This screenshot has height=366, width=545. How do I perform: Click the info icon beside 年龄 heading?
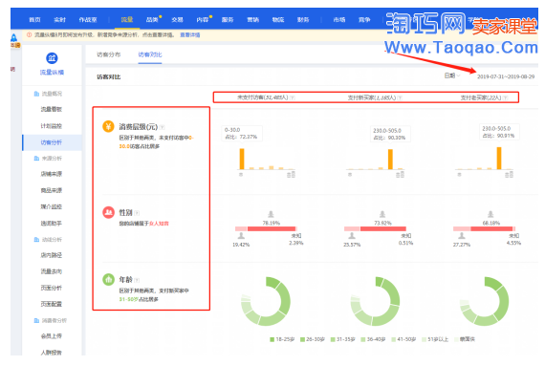(137, 280)
